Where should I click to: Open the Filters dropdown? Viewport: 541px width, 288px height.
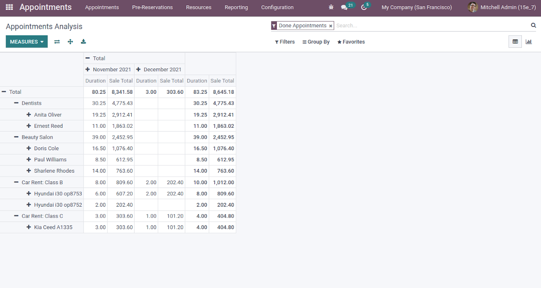click(285, 42)
